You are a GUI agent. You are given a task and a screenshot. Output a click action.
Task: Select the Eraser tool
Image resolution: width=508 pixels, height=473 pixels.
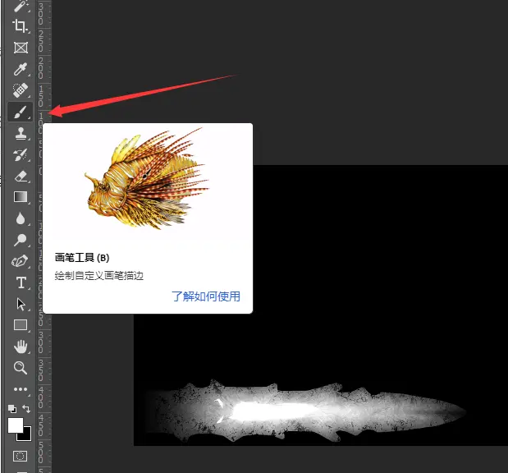(x=21, y=176)
